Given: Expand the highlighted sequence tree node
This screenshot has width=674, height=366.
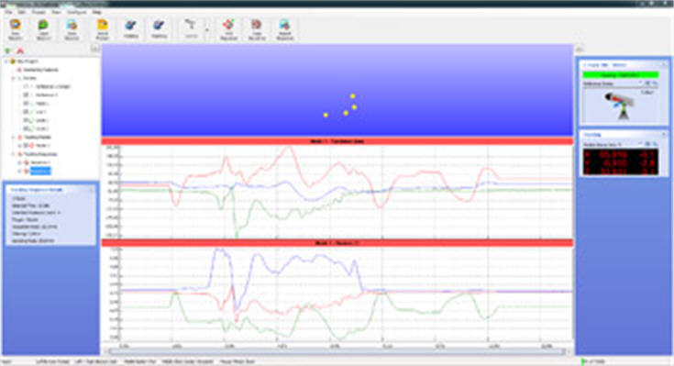Looking at the screenshot, I should tap(20, 172).
